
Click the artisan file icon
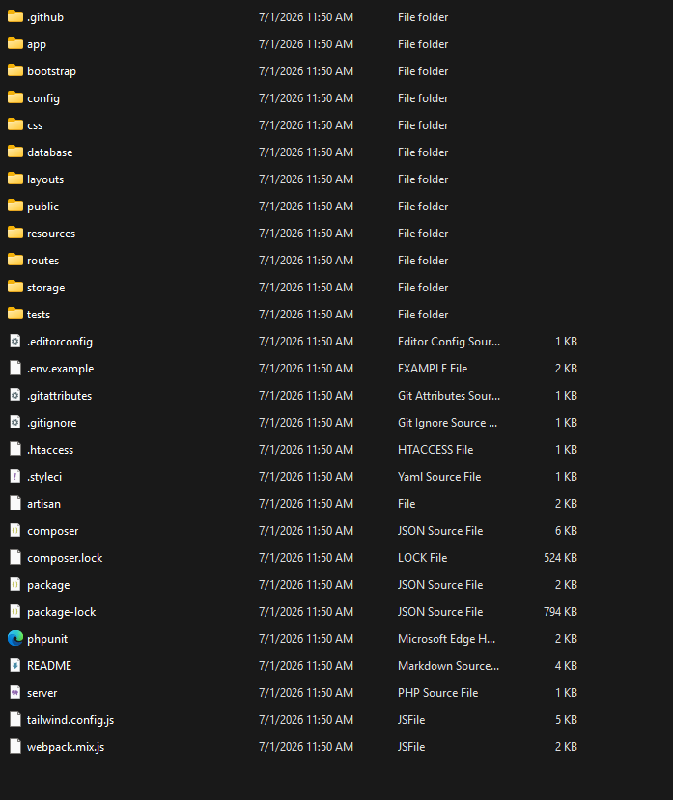(15, 503)
